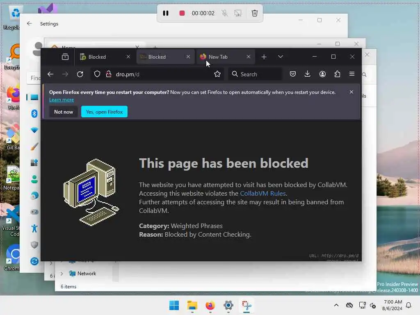This screenshot has height=315, width=420.
Task: Open Recycle Bin desktop icon
Action: [12, 18]
